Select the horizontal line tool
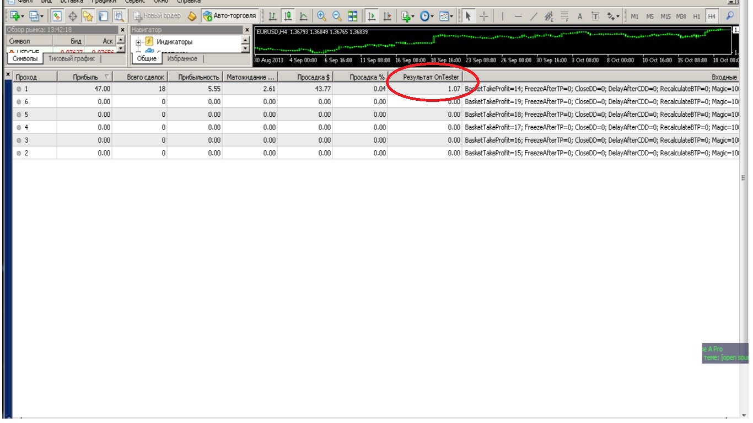This screenshot has width=753, height=423. click(x=518, y=16)
